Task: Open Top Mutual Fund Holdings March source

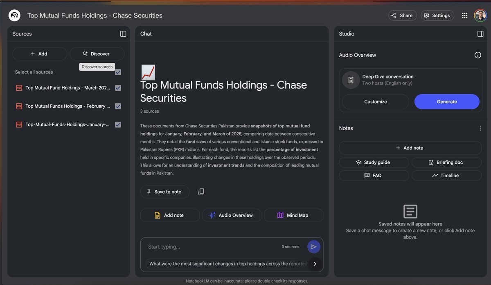Action: click(68, 88)
